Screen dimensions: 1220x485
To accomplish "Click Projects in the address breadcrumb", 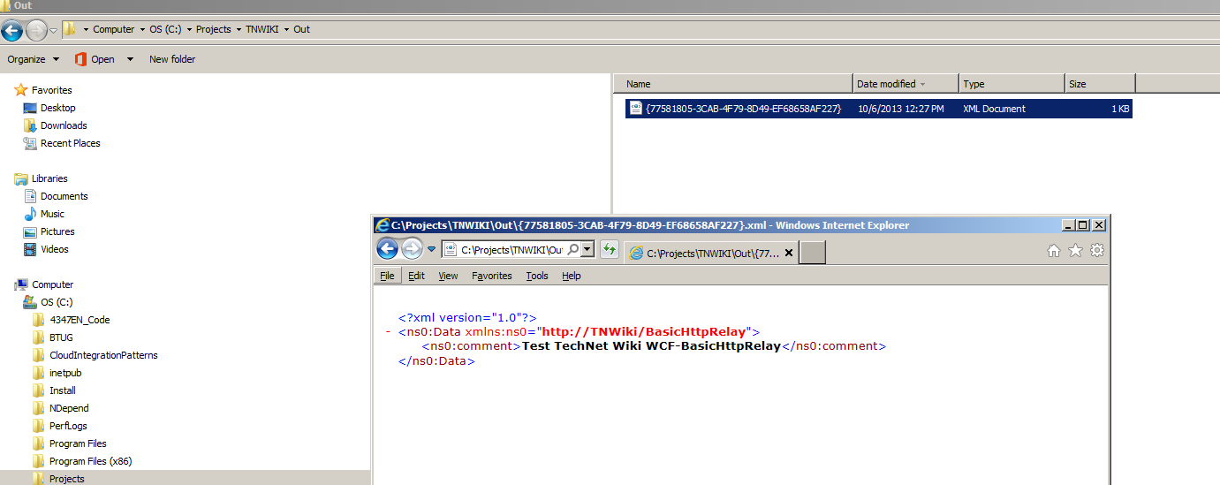I will coord(213,29).
